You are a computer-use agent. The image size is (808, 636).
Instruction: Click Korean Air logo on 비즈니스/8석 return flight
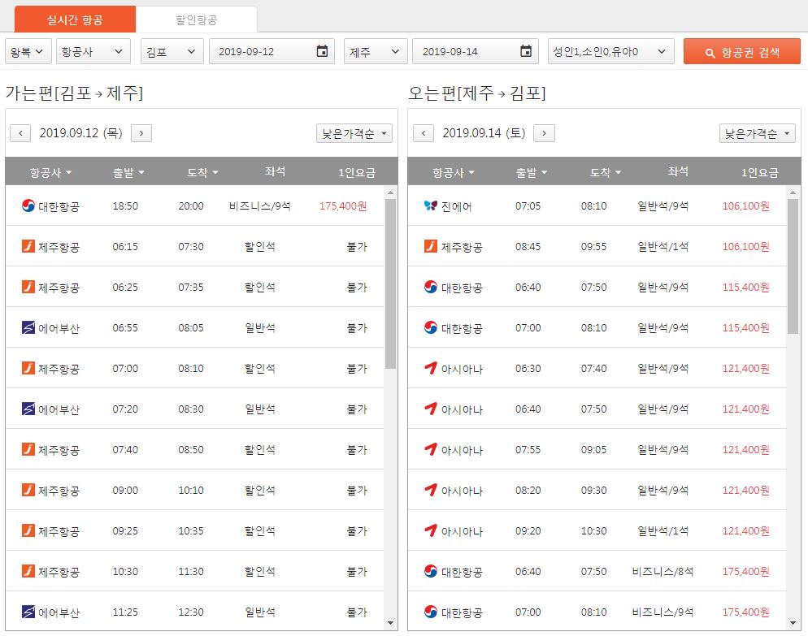(x=431, y=571)
